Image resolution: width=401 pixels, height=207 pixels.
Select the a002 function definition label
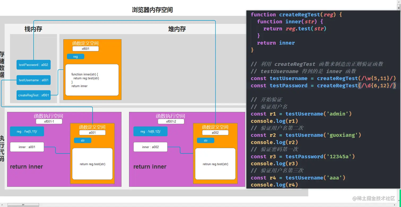pos(215,133)
